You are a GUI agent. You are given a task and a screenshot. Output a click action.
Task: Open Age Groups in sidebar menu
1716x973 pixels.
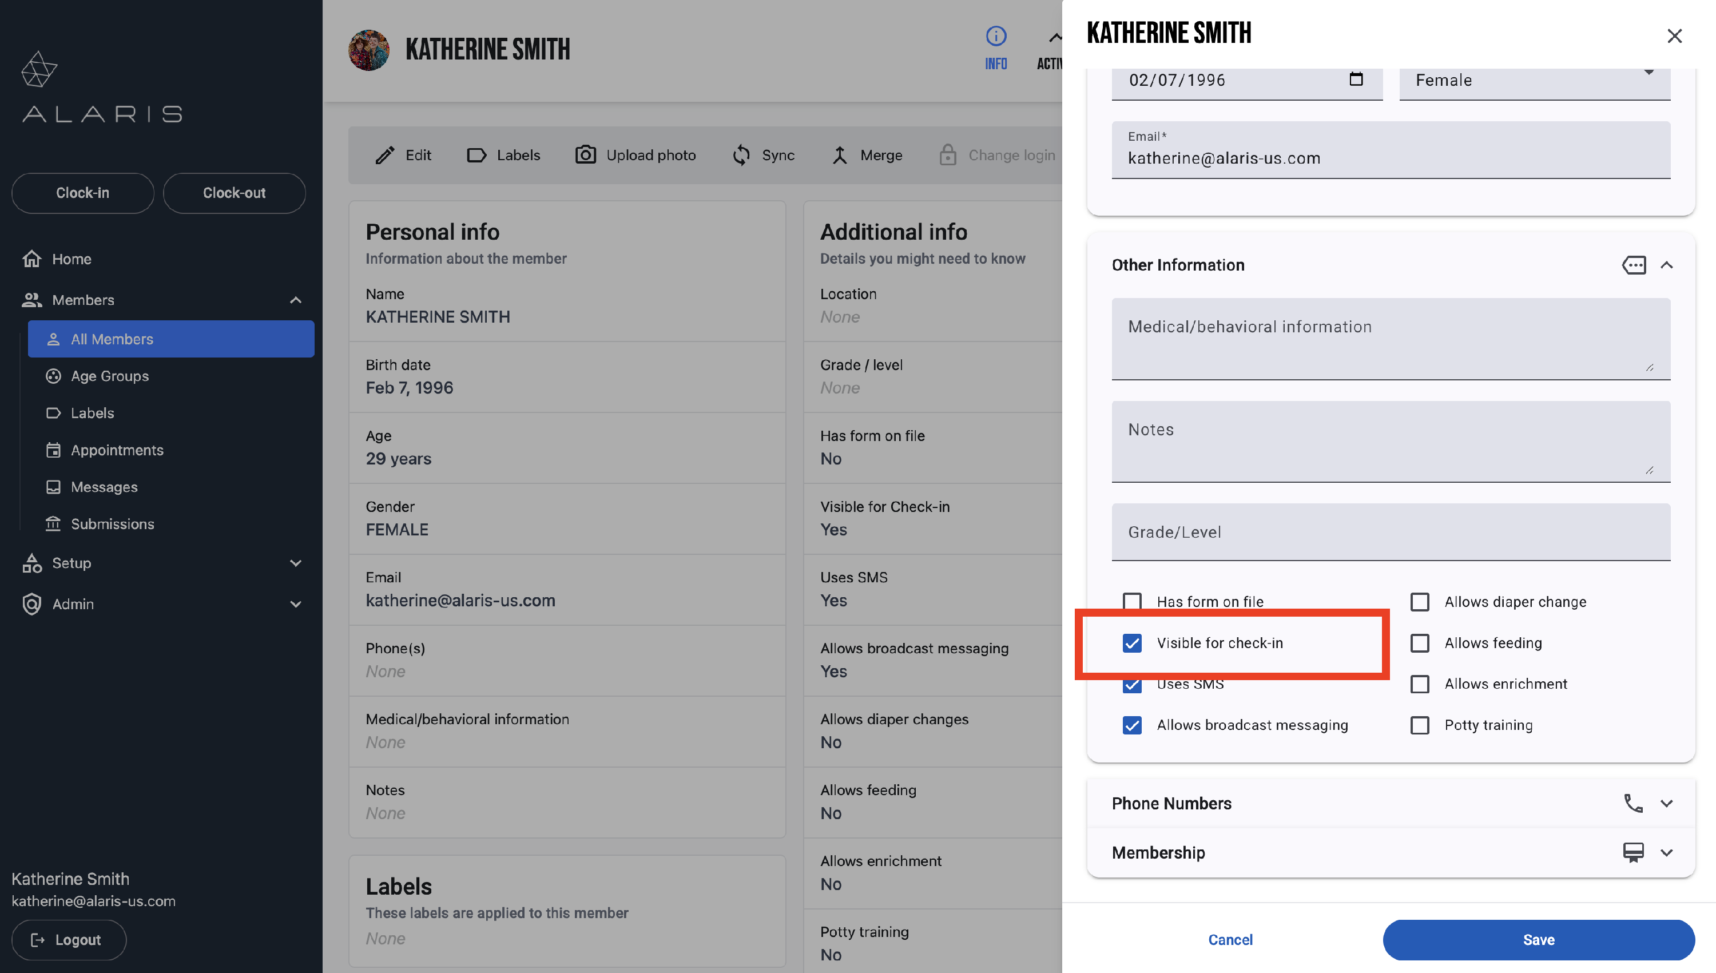(x=110, y=376)
